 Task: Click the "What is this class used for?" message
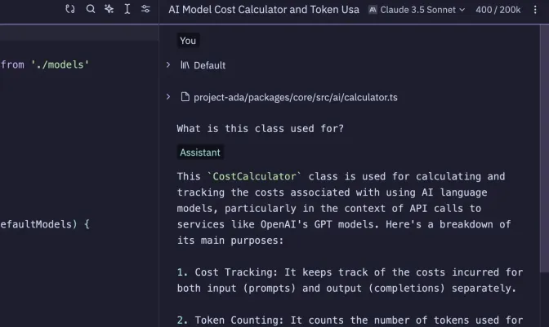click(260, 128)
